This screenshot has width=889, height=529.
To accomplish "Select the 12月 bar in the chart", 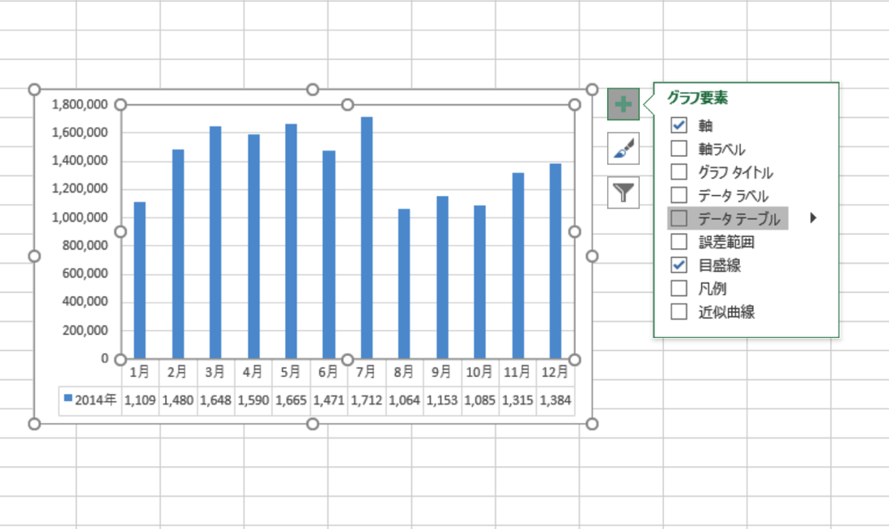I will pos(555,261).
